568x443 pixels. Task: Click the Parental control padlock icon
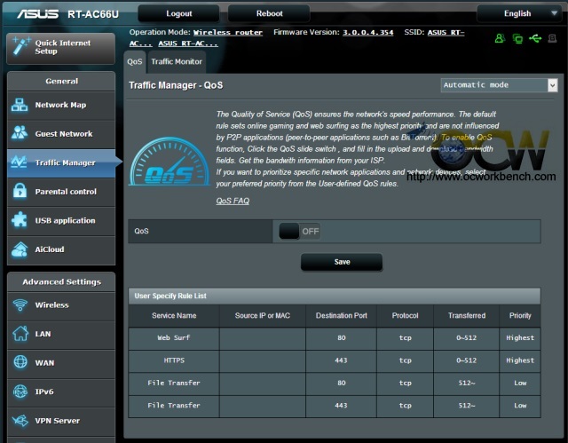[x=20, y=191]
